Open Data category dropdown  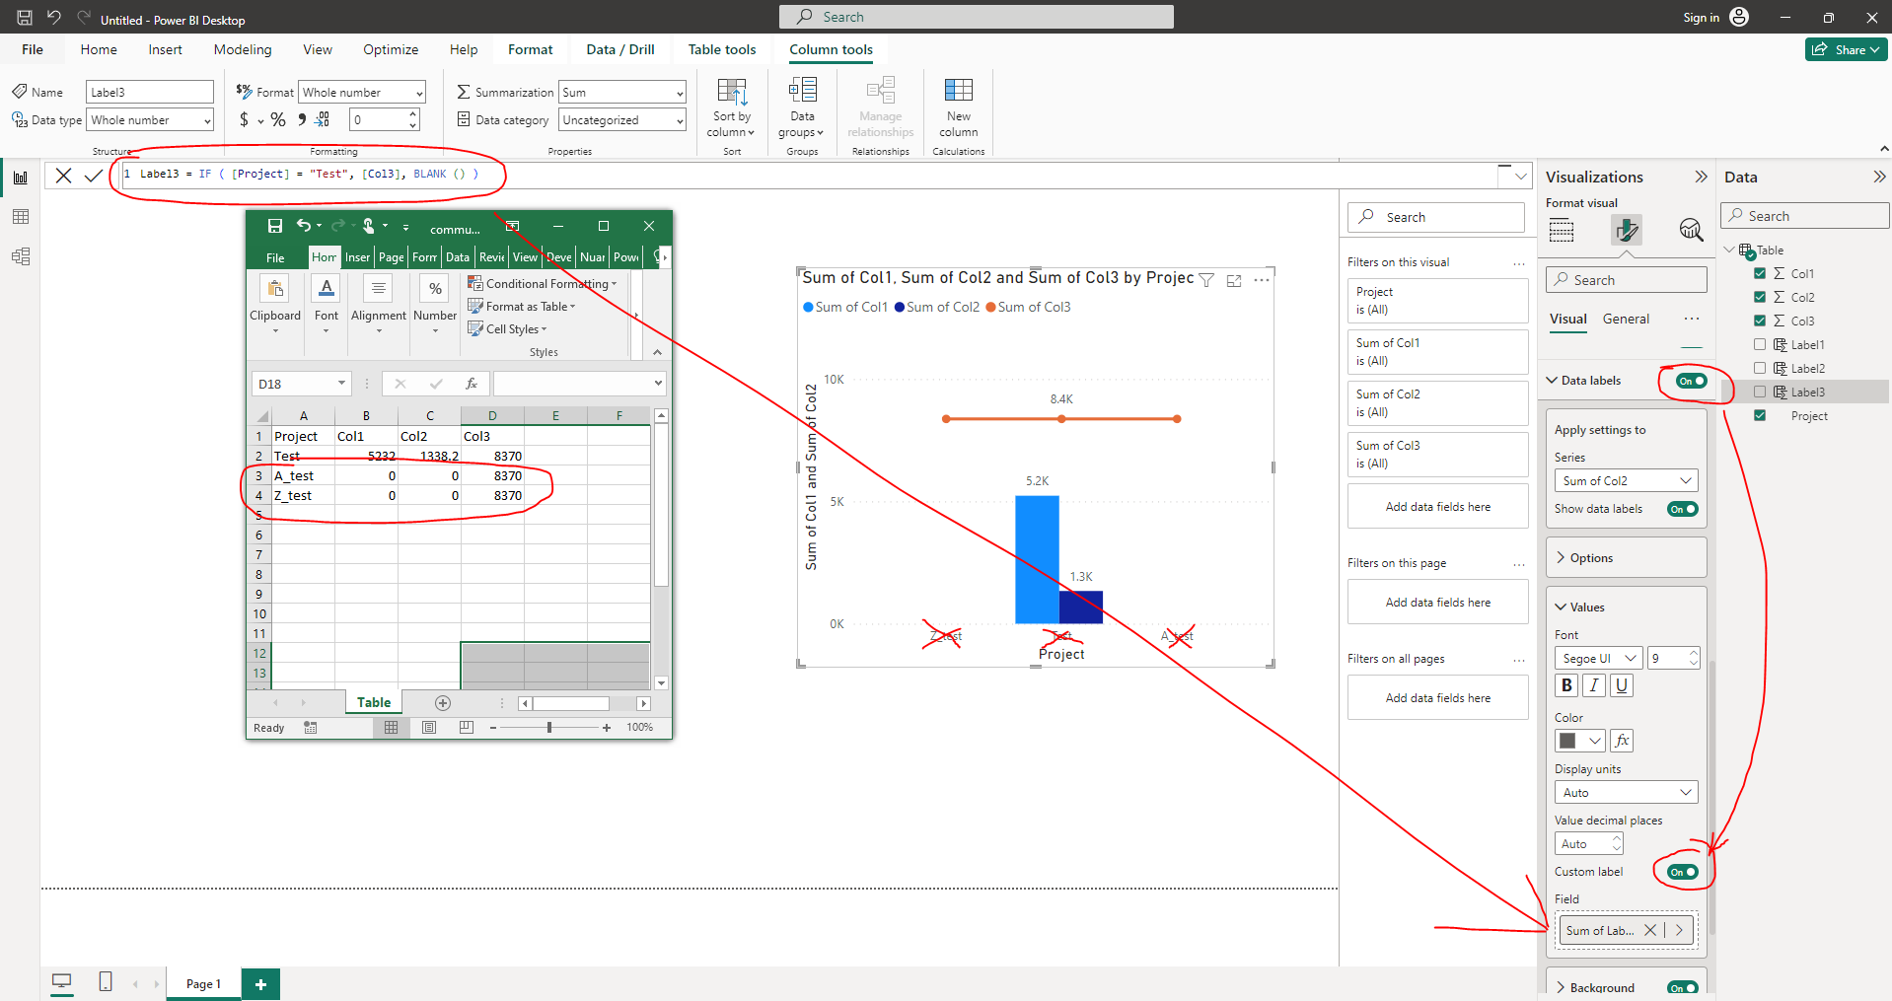pos(622,119)
